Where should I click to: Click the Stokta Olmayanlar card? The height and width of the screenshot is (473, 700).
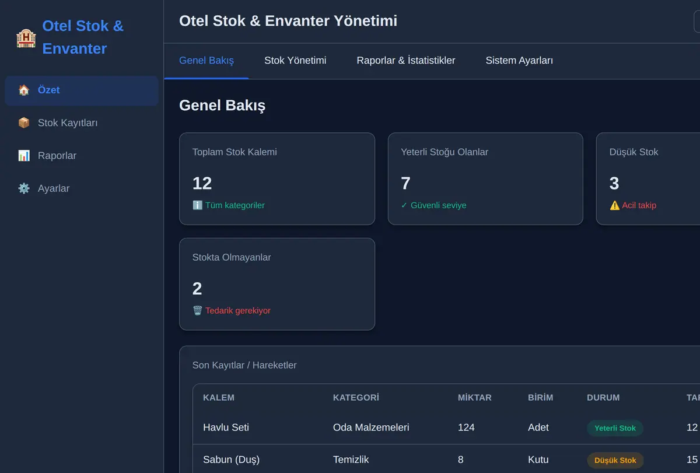(x=277, y=284)
